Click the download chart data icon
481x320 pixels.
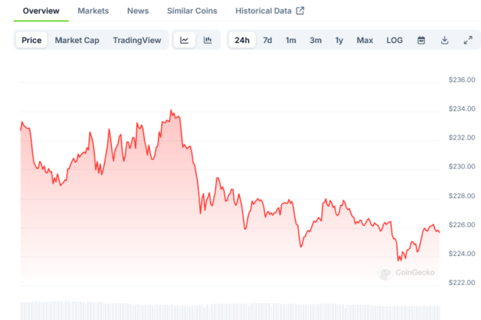click(444, 40)
